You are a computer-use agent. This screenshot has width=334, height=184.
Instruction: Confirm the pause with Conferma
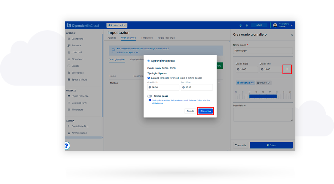[x=205, y=111]
